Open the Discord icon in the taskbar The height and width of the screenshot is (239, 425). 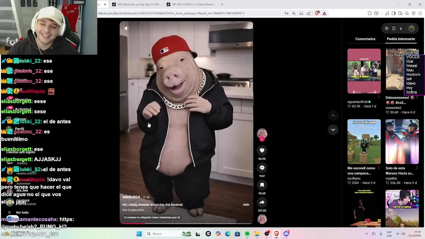coord(286,234)
